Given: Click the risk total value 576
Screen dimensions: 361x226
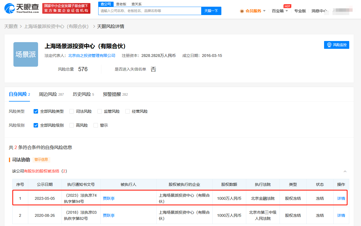Looking at the screenshot, I should point(83,69).
